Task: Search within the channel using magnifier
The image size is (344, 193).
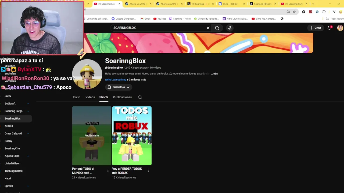Action: [x=140, y=97]
